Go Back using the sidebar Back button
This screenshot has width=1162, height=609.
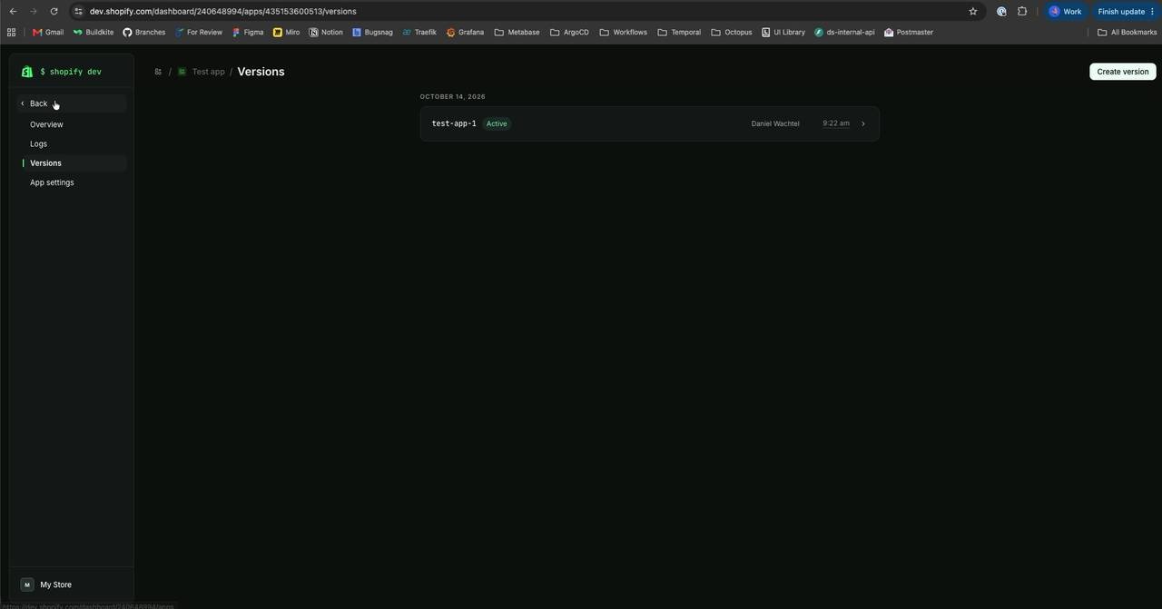tap(72, 103)
